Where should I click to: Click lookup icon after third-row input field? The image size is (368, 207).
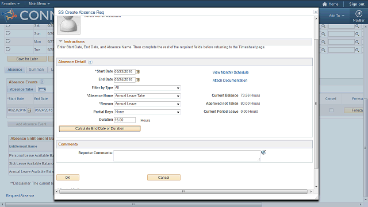point(357,42)
